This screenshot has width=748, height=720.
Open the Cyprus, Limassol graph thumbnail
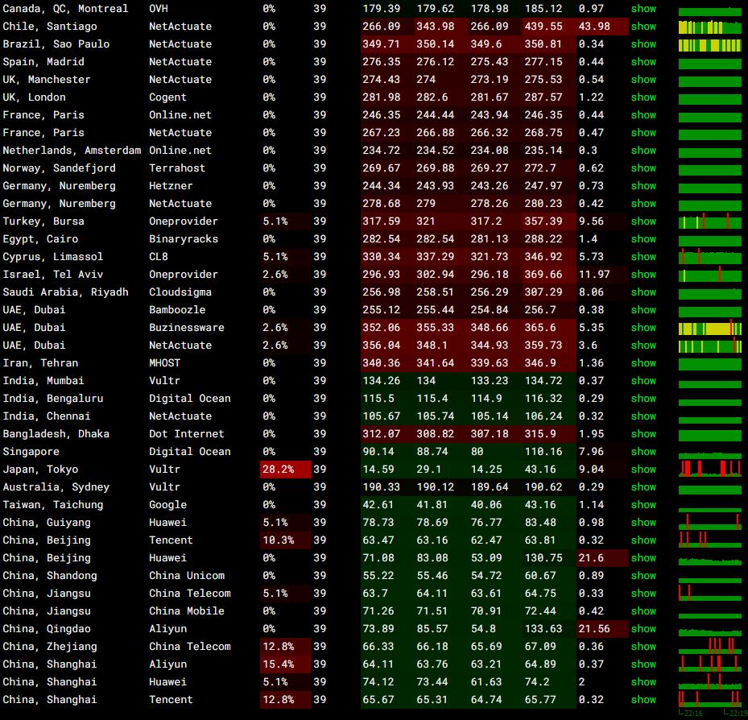tap(709, 257)
